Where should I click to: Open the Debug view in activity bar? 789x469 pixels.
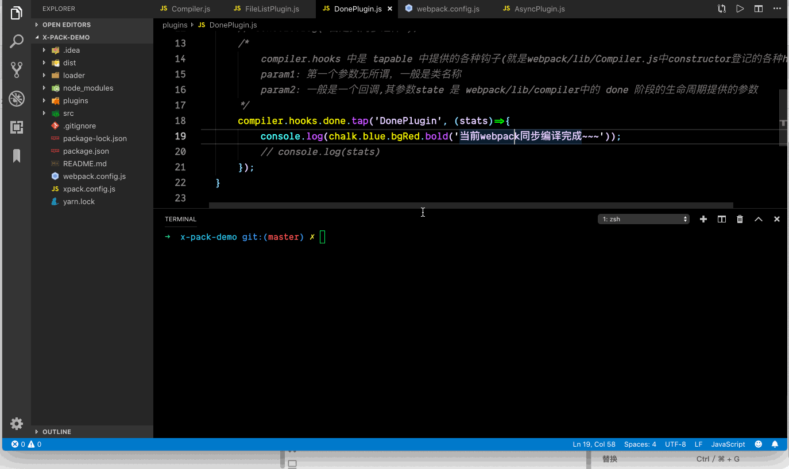tap(17, 99)
